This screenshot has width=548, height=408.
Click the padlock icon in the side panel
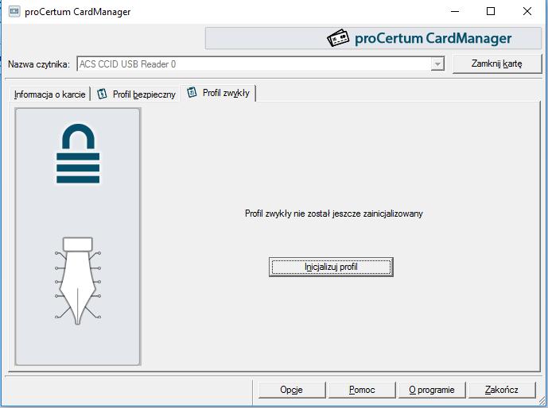(78, 153)
